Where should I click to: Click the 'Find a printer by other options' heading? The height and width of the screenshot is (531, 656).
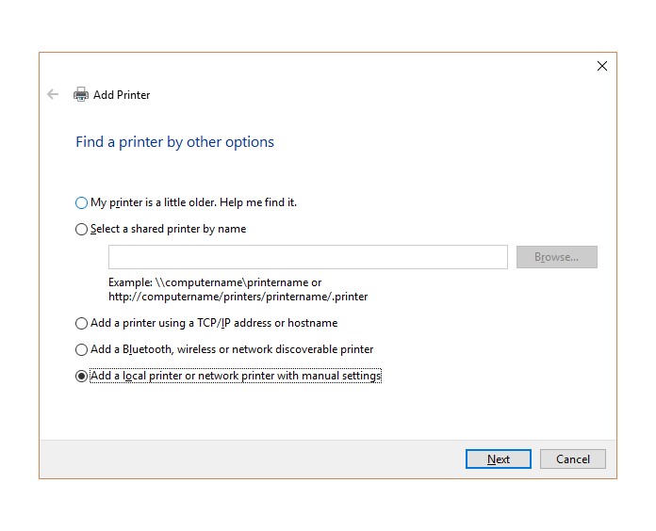point(174,142)
